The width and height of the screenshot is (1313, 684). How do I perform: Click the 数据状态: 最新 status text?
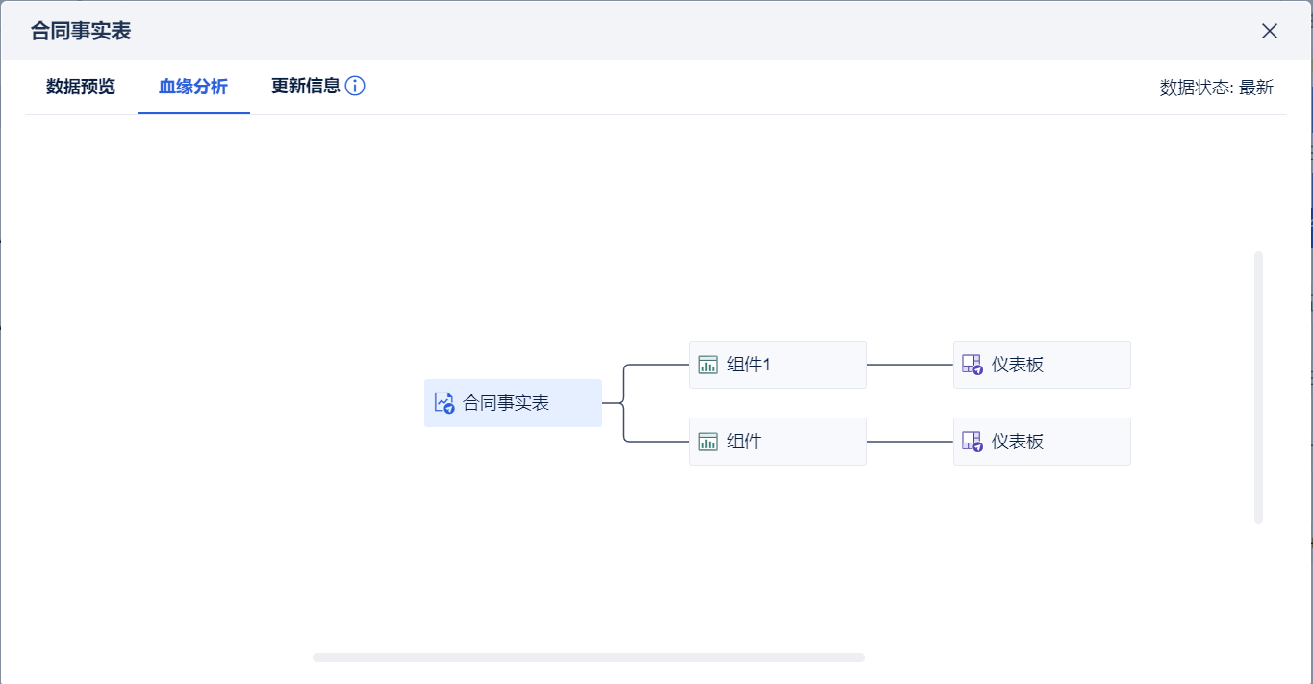coord(1216,88)
